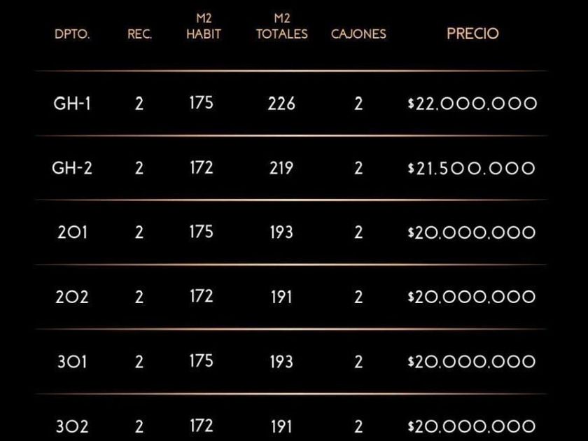Select the DPTO. column header

(x=72, y=34)
